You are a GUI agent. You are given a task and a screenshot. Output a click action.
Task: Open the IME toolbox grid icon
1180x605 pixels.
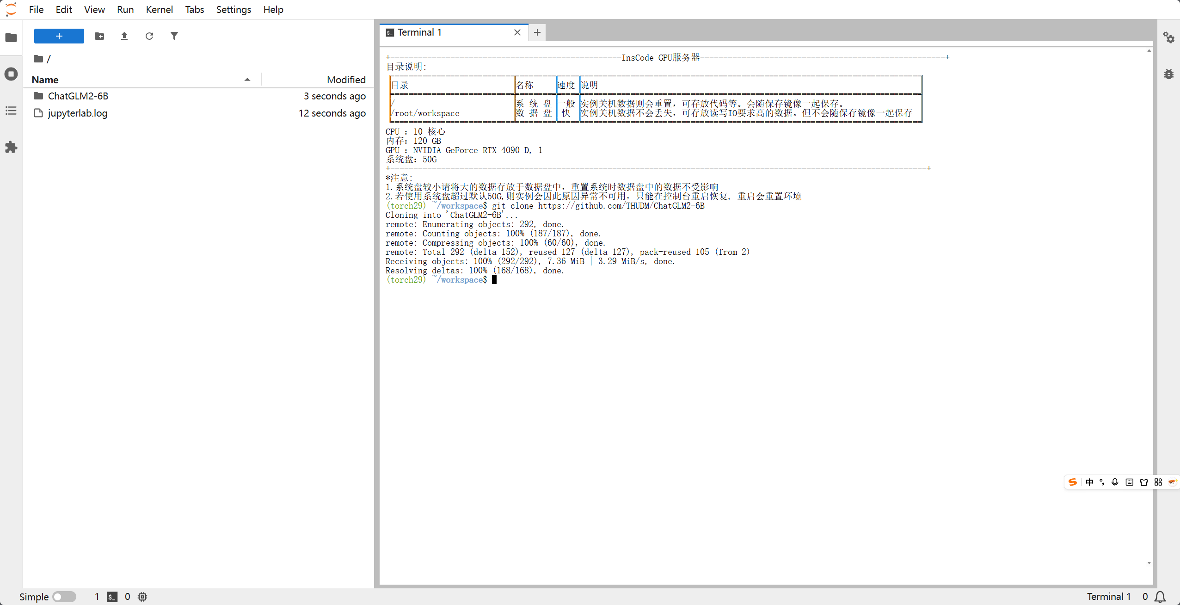coord(1158,482)
